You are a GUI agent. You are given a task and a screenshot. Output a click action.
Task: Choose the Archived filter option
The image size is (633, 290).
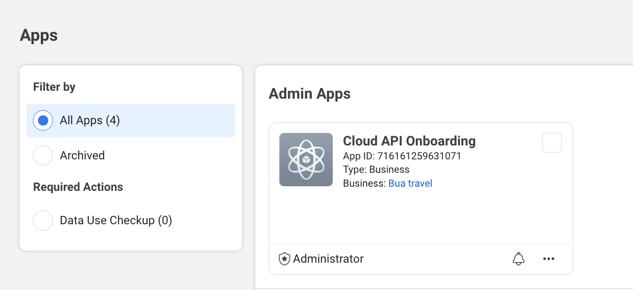point(43,156)
